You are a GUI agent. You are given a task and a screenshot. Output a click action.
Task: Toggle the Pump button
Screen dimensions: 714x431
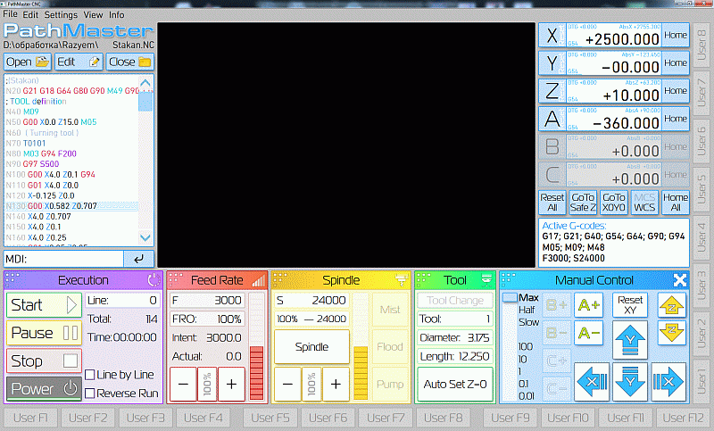[390, 384]
